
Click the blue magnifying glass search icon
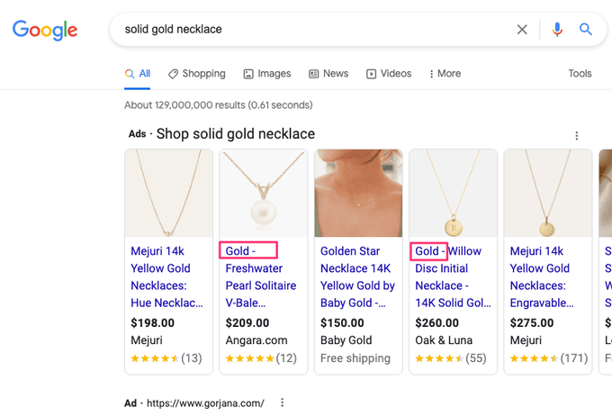(586, 30)
